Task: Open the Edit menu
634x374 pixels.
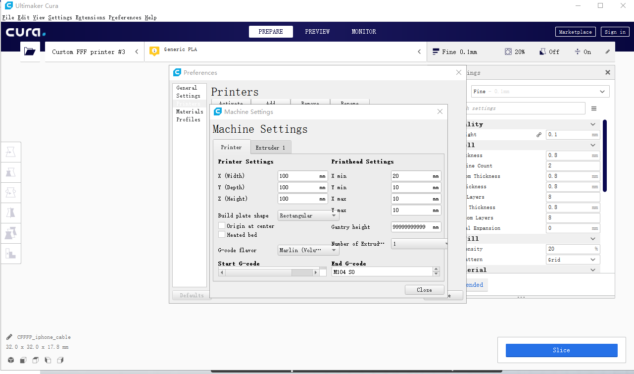Action: point(23,17)
